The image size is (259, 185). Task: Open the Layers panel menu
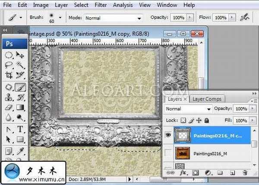click(254, 101)
